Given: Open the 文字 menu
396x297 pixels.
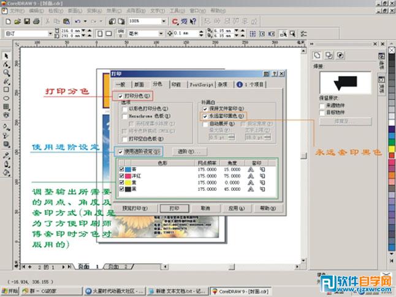Looking at the screenshot, I should 158,11.
